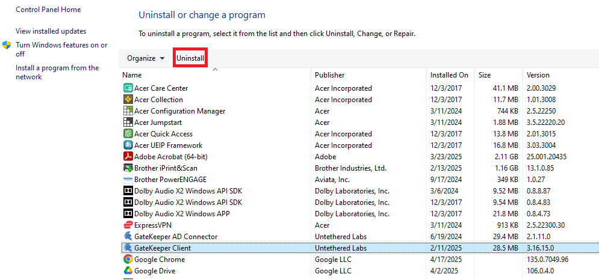The width and height of the screenshot is (599, 280).
Task: Click the Dolby API SDK icon, version 0.8.8.87
Action: [x=128, y=190]
